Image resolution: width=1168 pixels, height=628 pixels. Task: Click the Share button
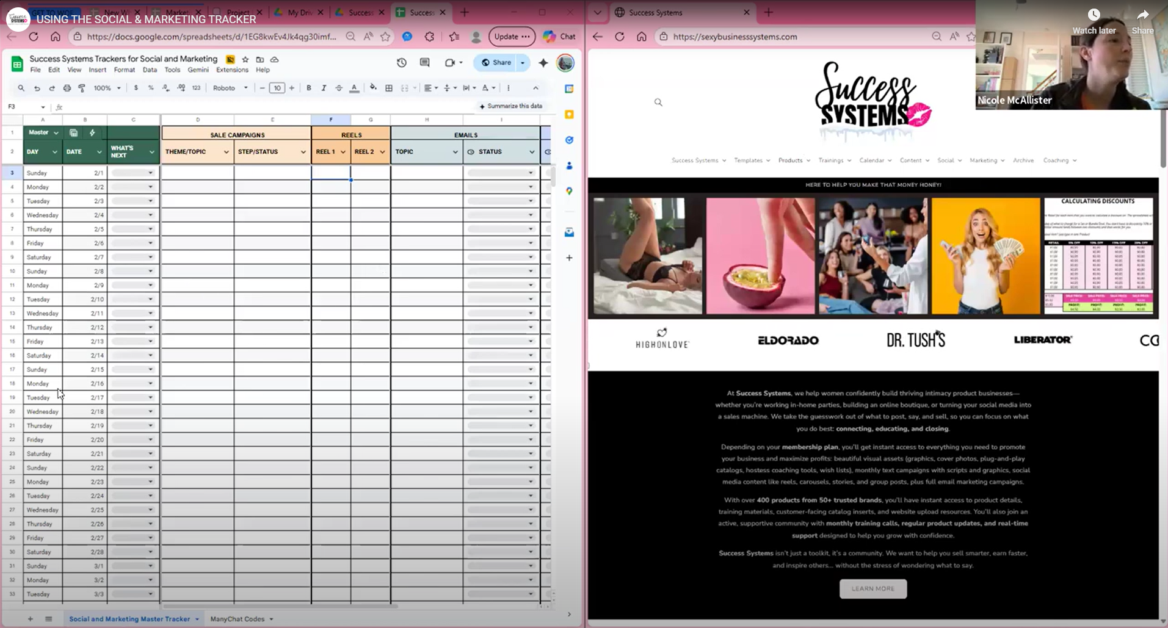tap(497, 62)
